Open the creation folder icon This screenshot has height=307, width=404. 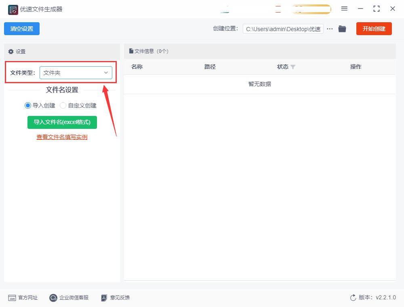tap(342, 29)
